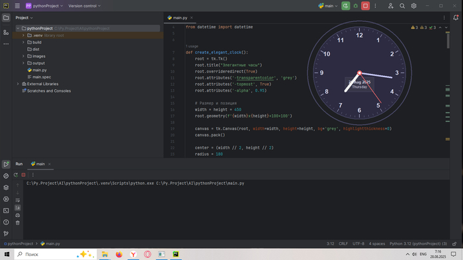
Task: Stop process in the Run panel toolbar
Action: (23, 175)
